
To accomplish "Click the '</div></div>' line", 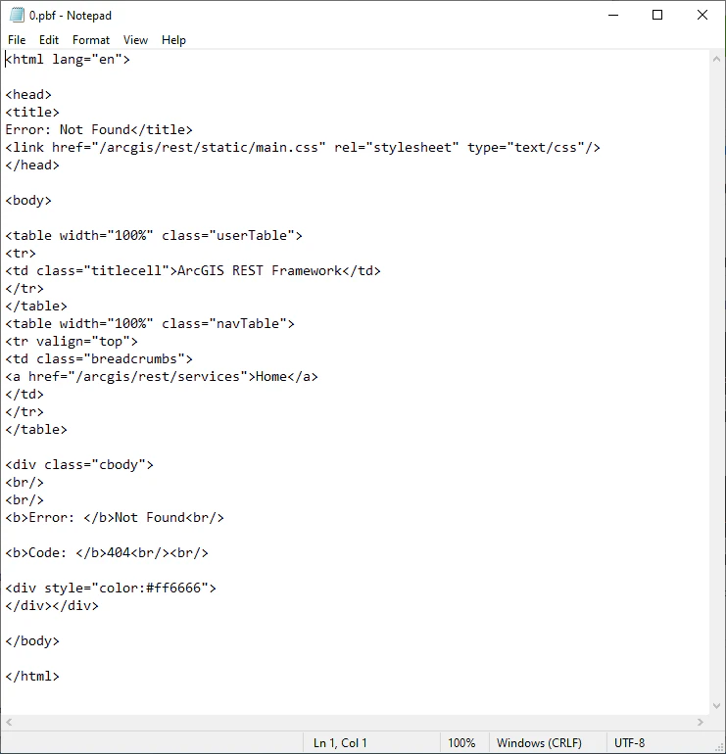I will [x=52, y=606].
